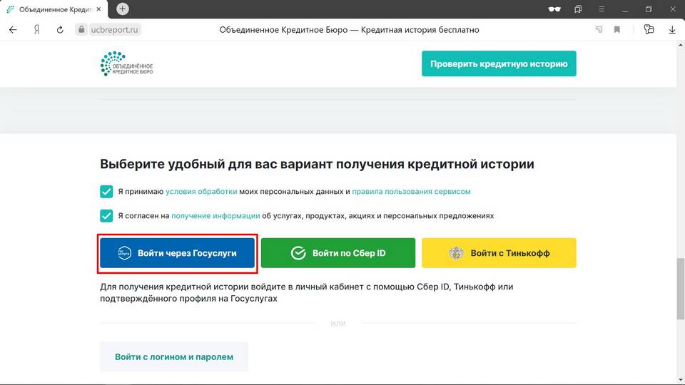Click the vertical scrollbar thumb
This screenshot has width=685, height=385.
pos(680,289)
